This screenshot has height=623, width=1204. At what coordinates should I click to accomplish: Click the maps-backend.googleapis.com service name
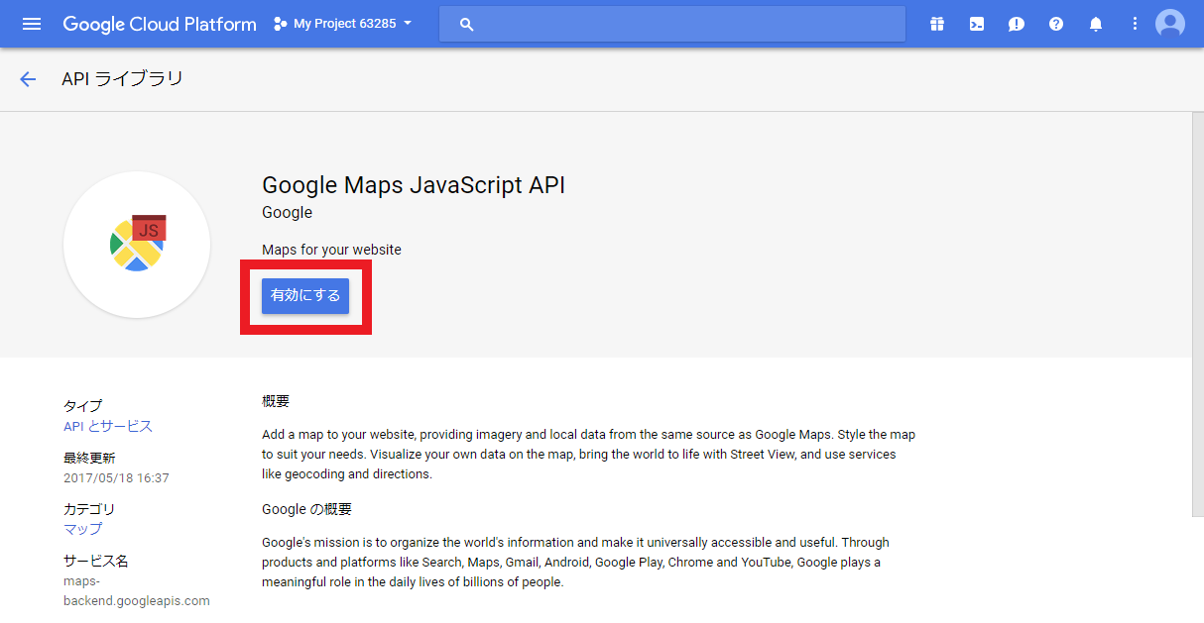(x=137, y=590)
